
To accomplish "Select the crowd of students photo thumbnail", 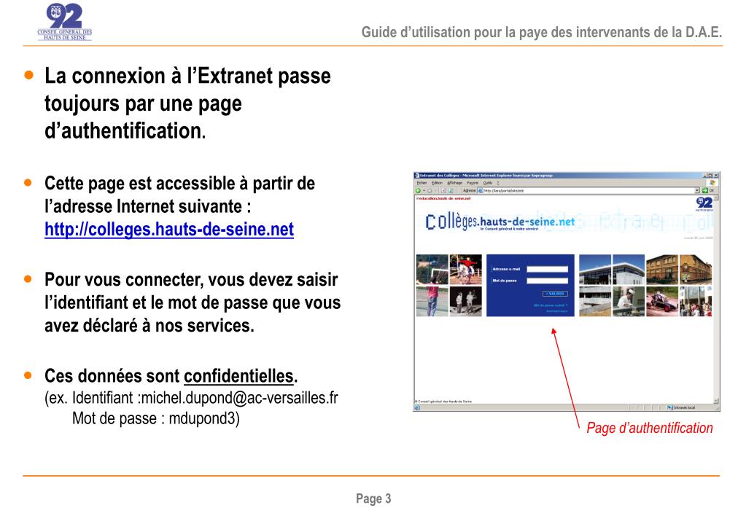I will tap(696, 301).
